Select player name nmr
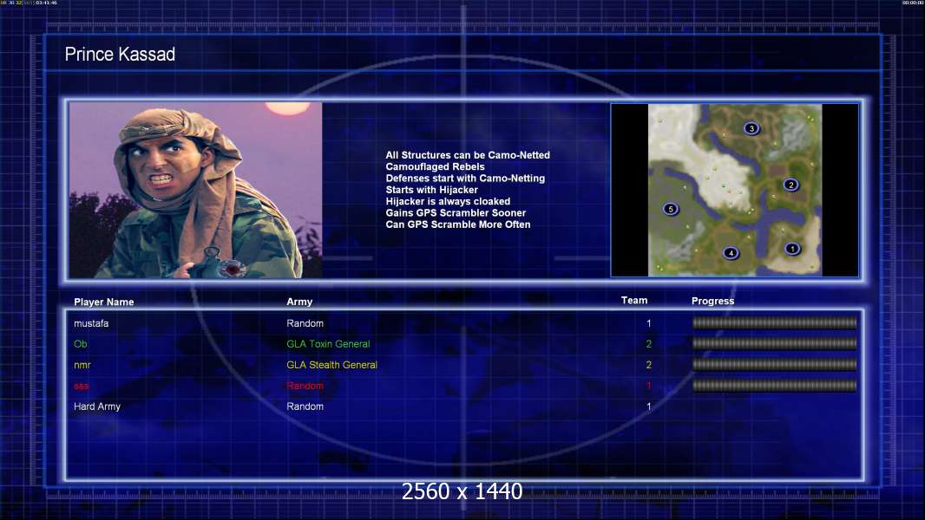925x520 pixels. tap(82, 365)
